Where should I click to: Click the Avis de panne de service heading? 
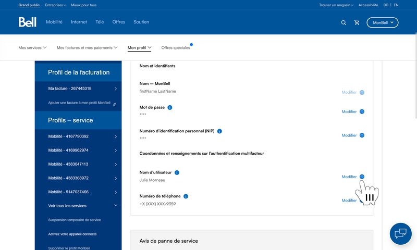(x=168, y=241)
